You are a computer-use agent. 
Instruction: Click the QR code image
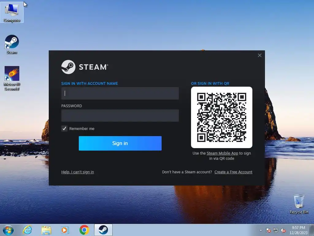click(x=221, y=117)
